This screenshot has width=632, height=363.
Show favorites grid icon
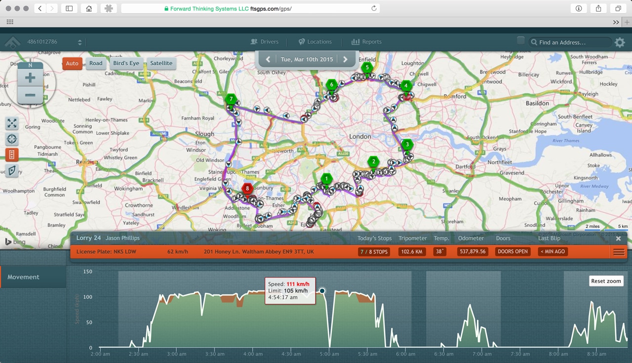(10, 22)
